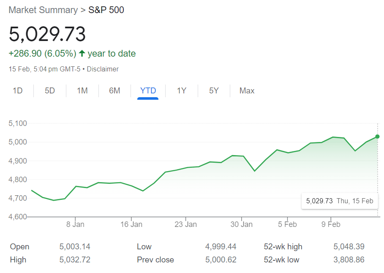384x273 pixels.
Task: Click the green data point on chart
Action: tap(377, 136)
